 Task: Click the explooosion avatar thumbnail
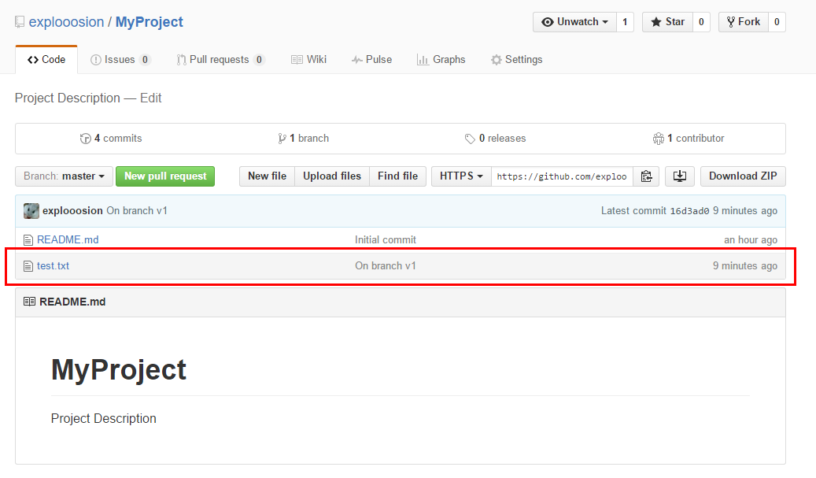[31, 211]
